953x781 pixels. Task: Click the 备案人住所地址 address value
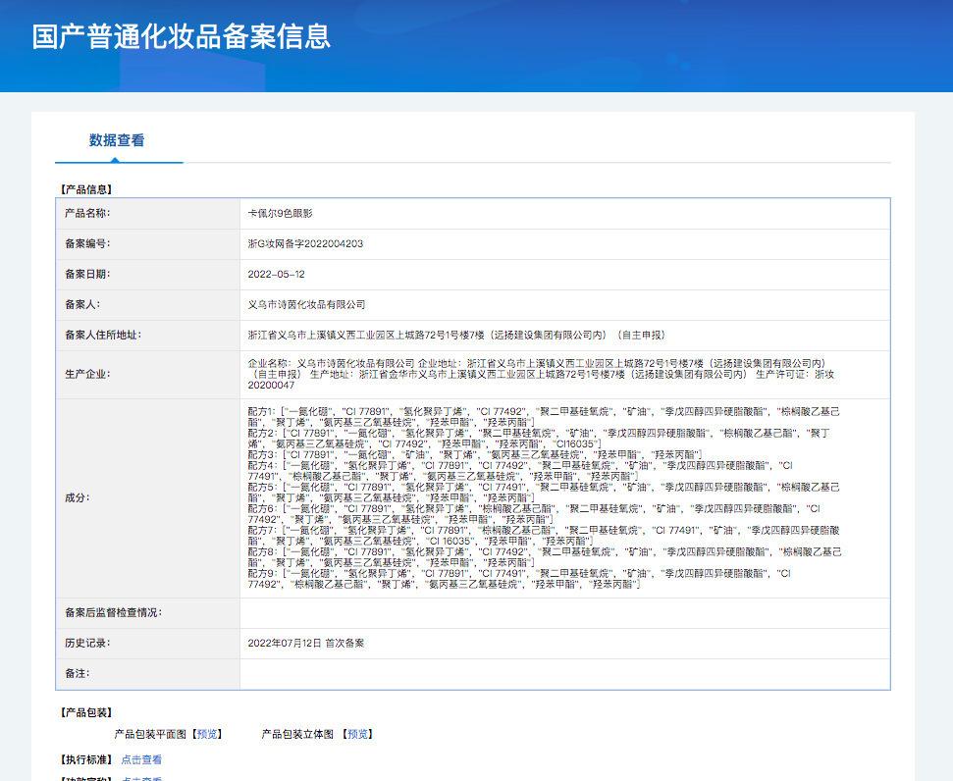(x=456, y=335)
